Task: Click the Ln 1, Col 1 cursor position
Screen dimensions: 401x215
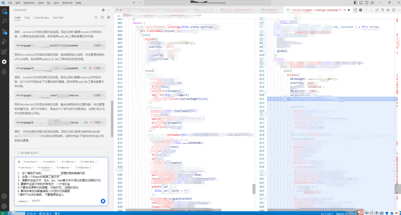Action: tap(327, 213)
